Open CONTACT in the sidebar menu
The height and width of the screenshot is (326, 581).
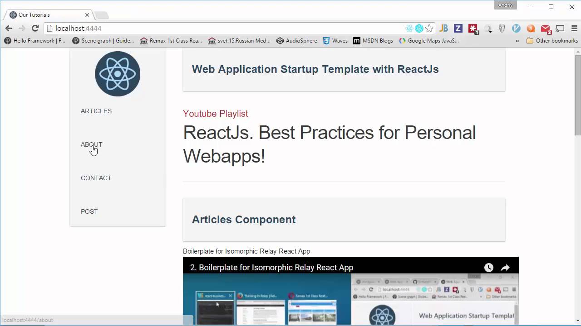(96, 178)
